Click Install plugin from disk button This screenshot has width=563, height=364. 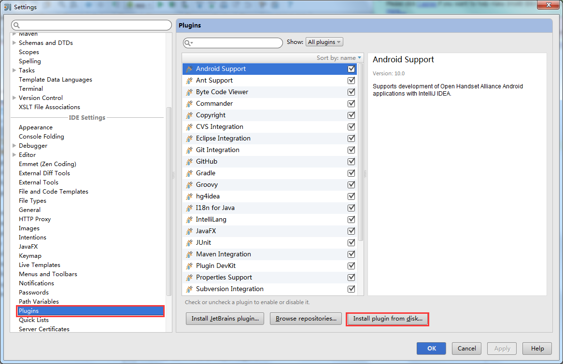click(388, 319)
